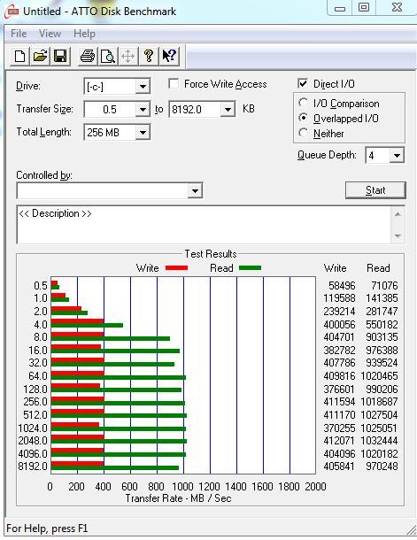The height and width of the screenshot is (540, 417).
Task: Click the read value 903135
Action: point(382,336)
